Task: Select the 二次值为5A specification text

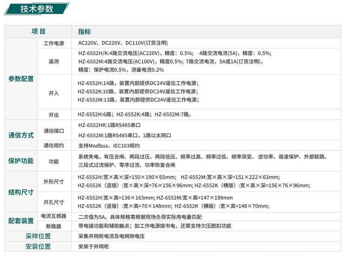Action: [x=140, y=217]
